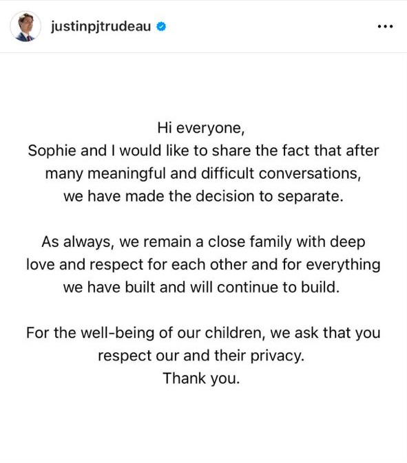The image size is (407, 463).
Task: Open the justinpjtrudeau profile picture
Action: click(25, 27)
